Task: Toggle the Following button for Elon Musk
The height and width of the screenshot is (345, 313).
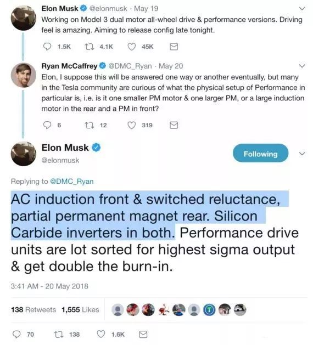Action: coord(260,153)
